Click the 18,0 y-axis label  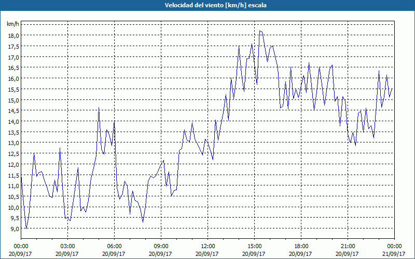coord(13,36)
